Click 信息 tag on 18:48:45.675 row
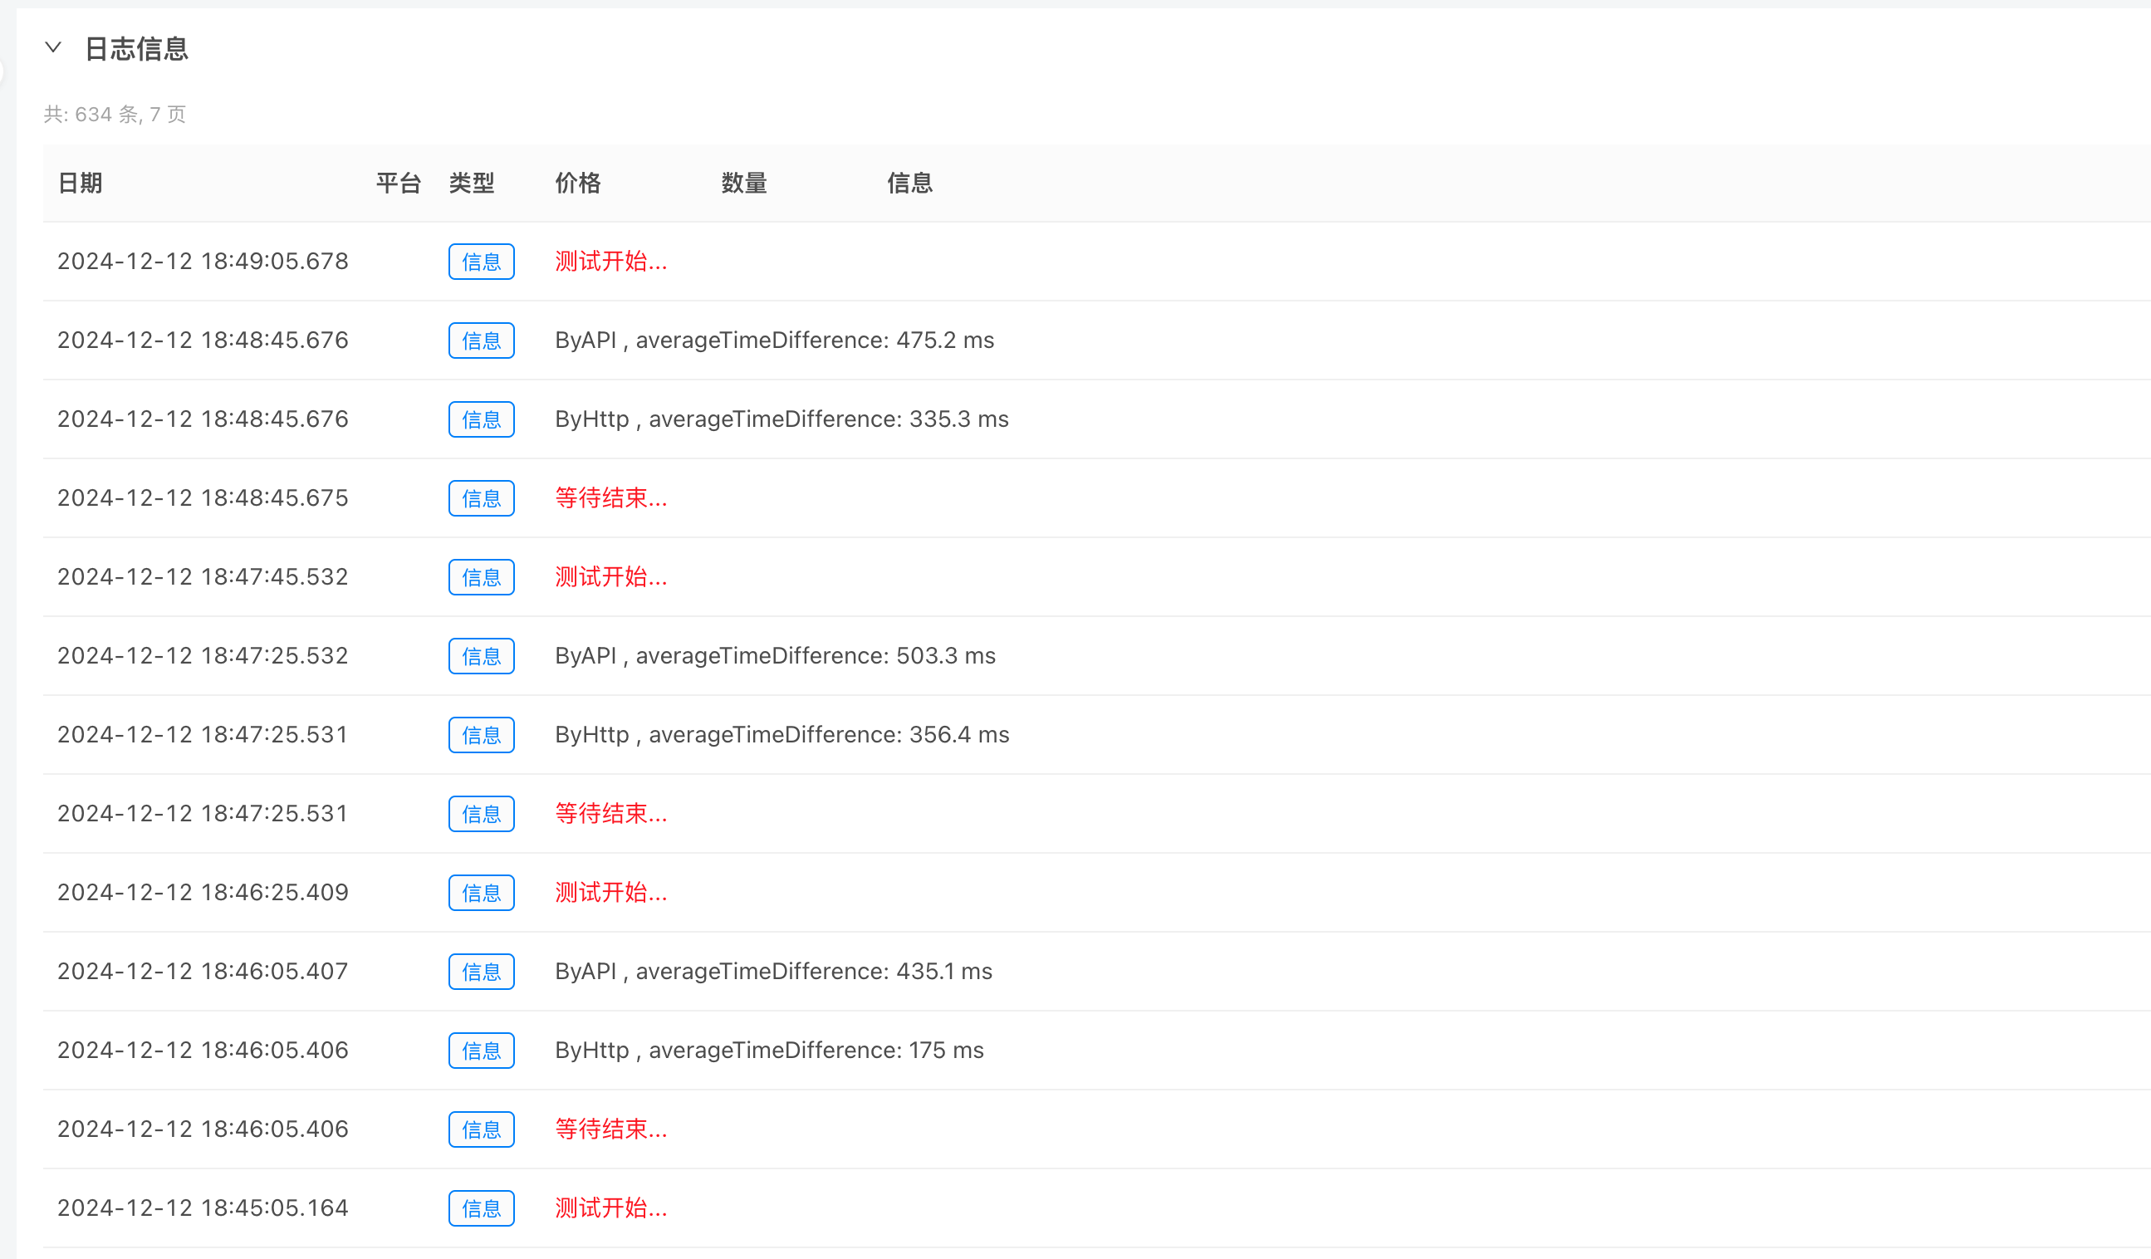This screenshot has width=2151, height=1259. pyautogui.click(x=482, y=498)
